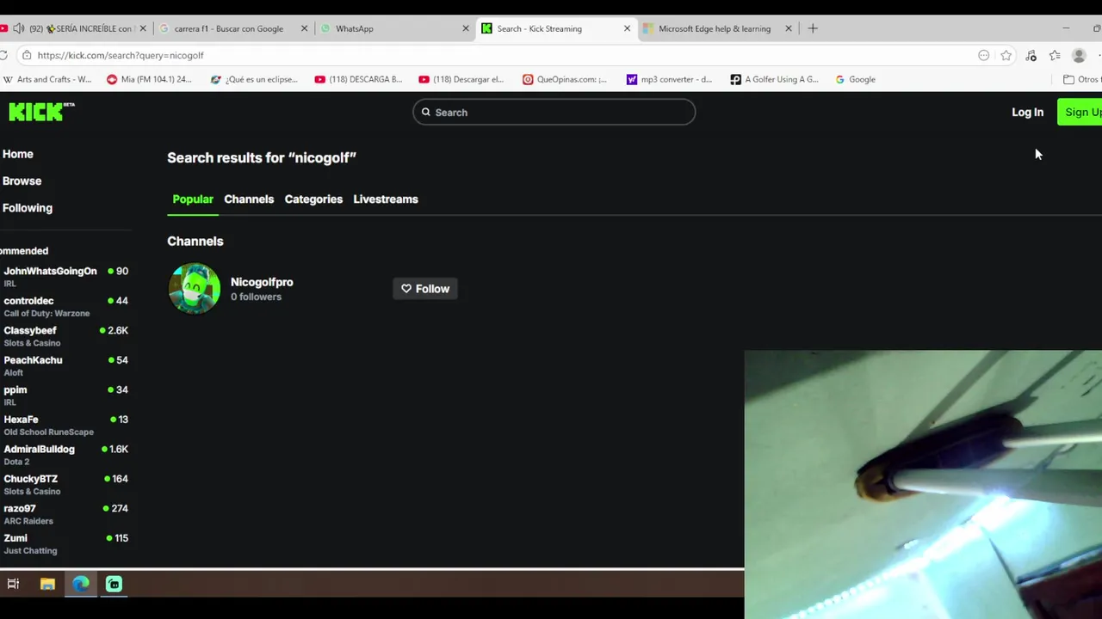
Task: Open JohnWhatsGoingOn recommended channel
Action: point(65,276)
